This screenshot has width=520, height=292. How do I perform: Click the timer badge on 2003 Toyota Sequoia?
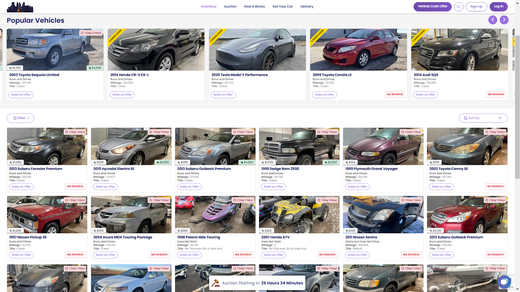point(91,33)
